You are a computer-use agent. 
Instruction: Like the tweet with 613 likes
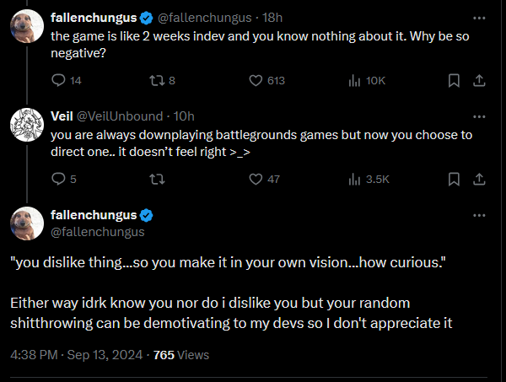pyautogui.click(x=256, y=81)
